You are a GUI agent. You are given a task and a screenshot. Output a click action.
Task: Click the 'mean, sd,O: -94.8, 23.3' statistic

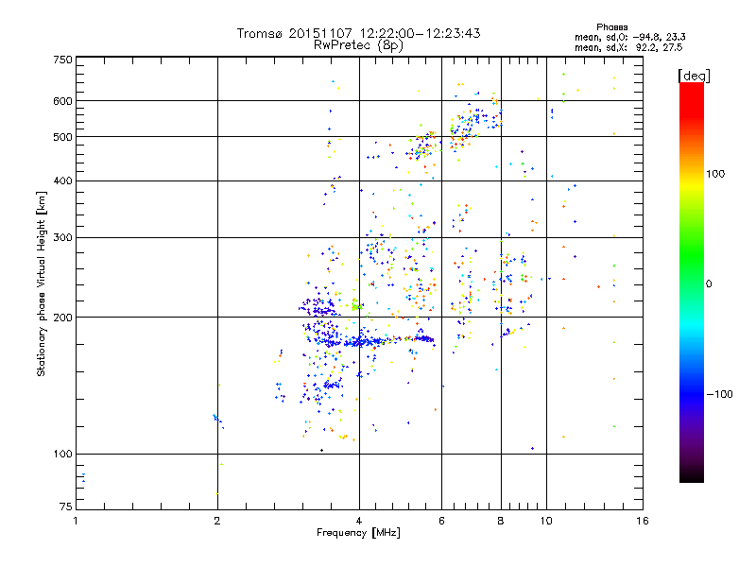tap(630, 37)
